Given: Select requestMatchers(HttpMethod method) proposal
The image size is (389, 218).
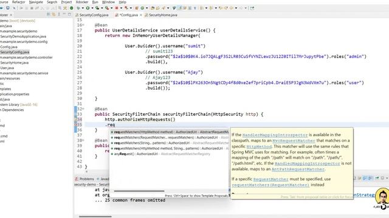Looking at the screenshot, I should (170, 132).
